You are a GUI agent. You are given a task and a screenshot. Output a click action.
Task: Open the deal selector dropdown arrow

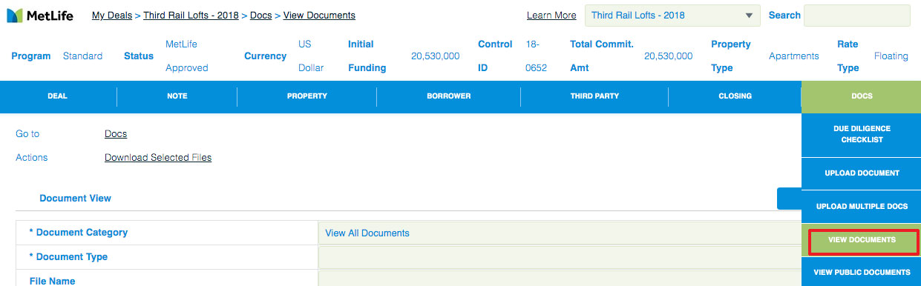point(748,16)
